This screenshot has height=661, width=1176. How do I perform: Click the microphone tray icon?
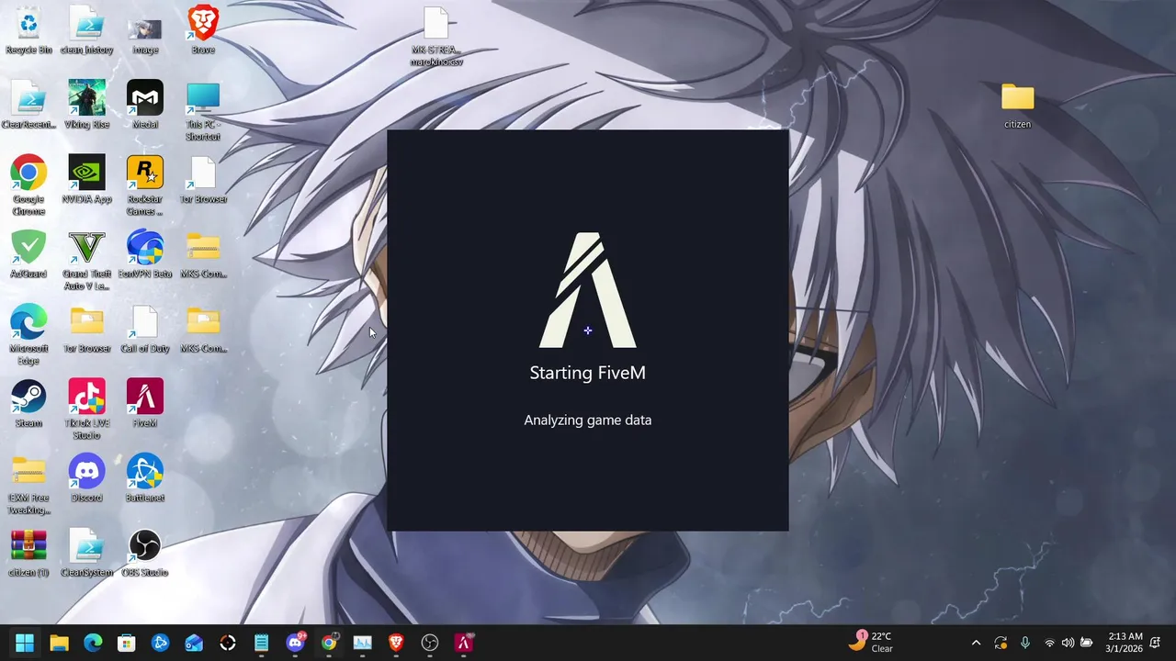[x=1025, y=643]
